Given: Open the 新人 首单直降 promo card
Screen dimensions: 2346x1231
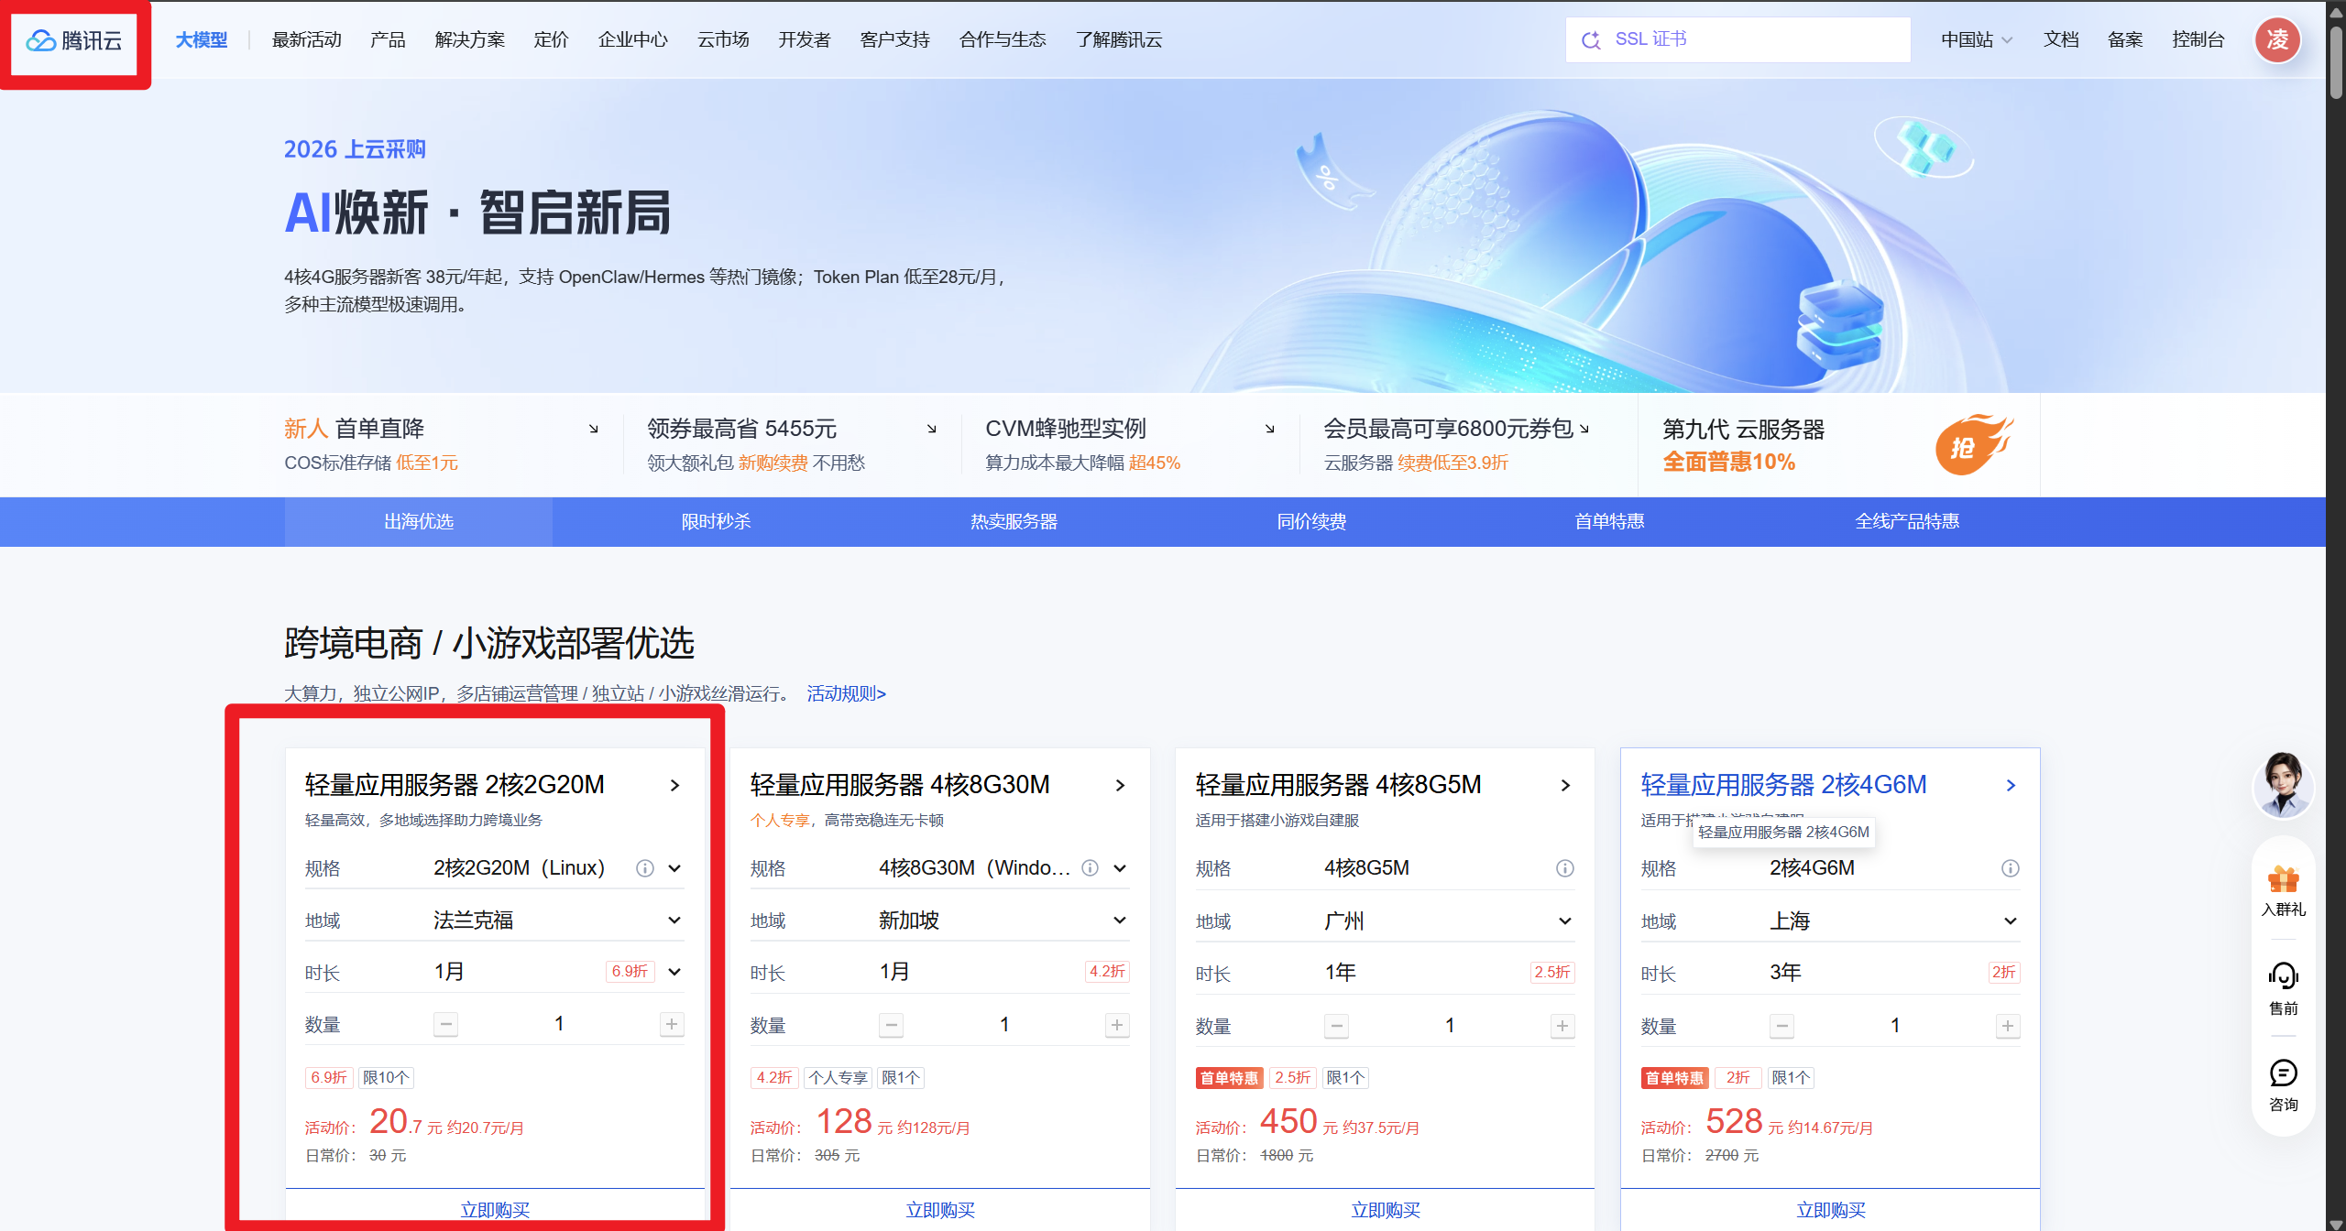Looking at the screenshot, I should coord(442,445).
